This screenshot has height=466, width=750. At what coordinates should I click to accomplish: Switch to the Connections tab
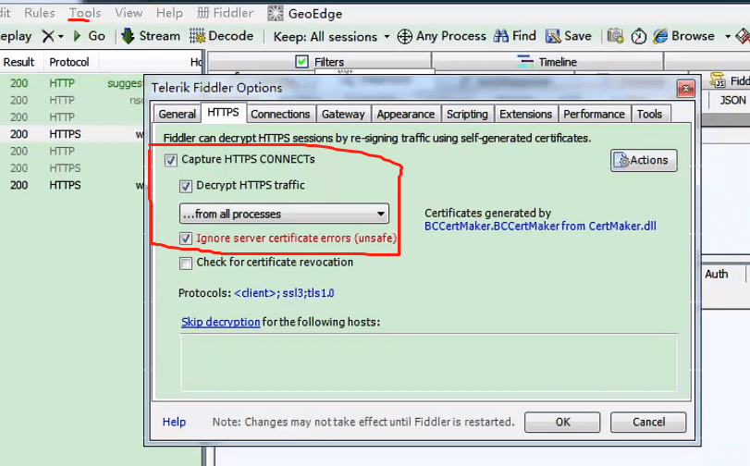point(280,114)
